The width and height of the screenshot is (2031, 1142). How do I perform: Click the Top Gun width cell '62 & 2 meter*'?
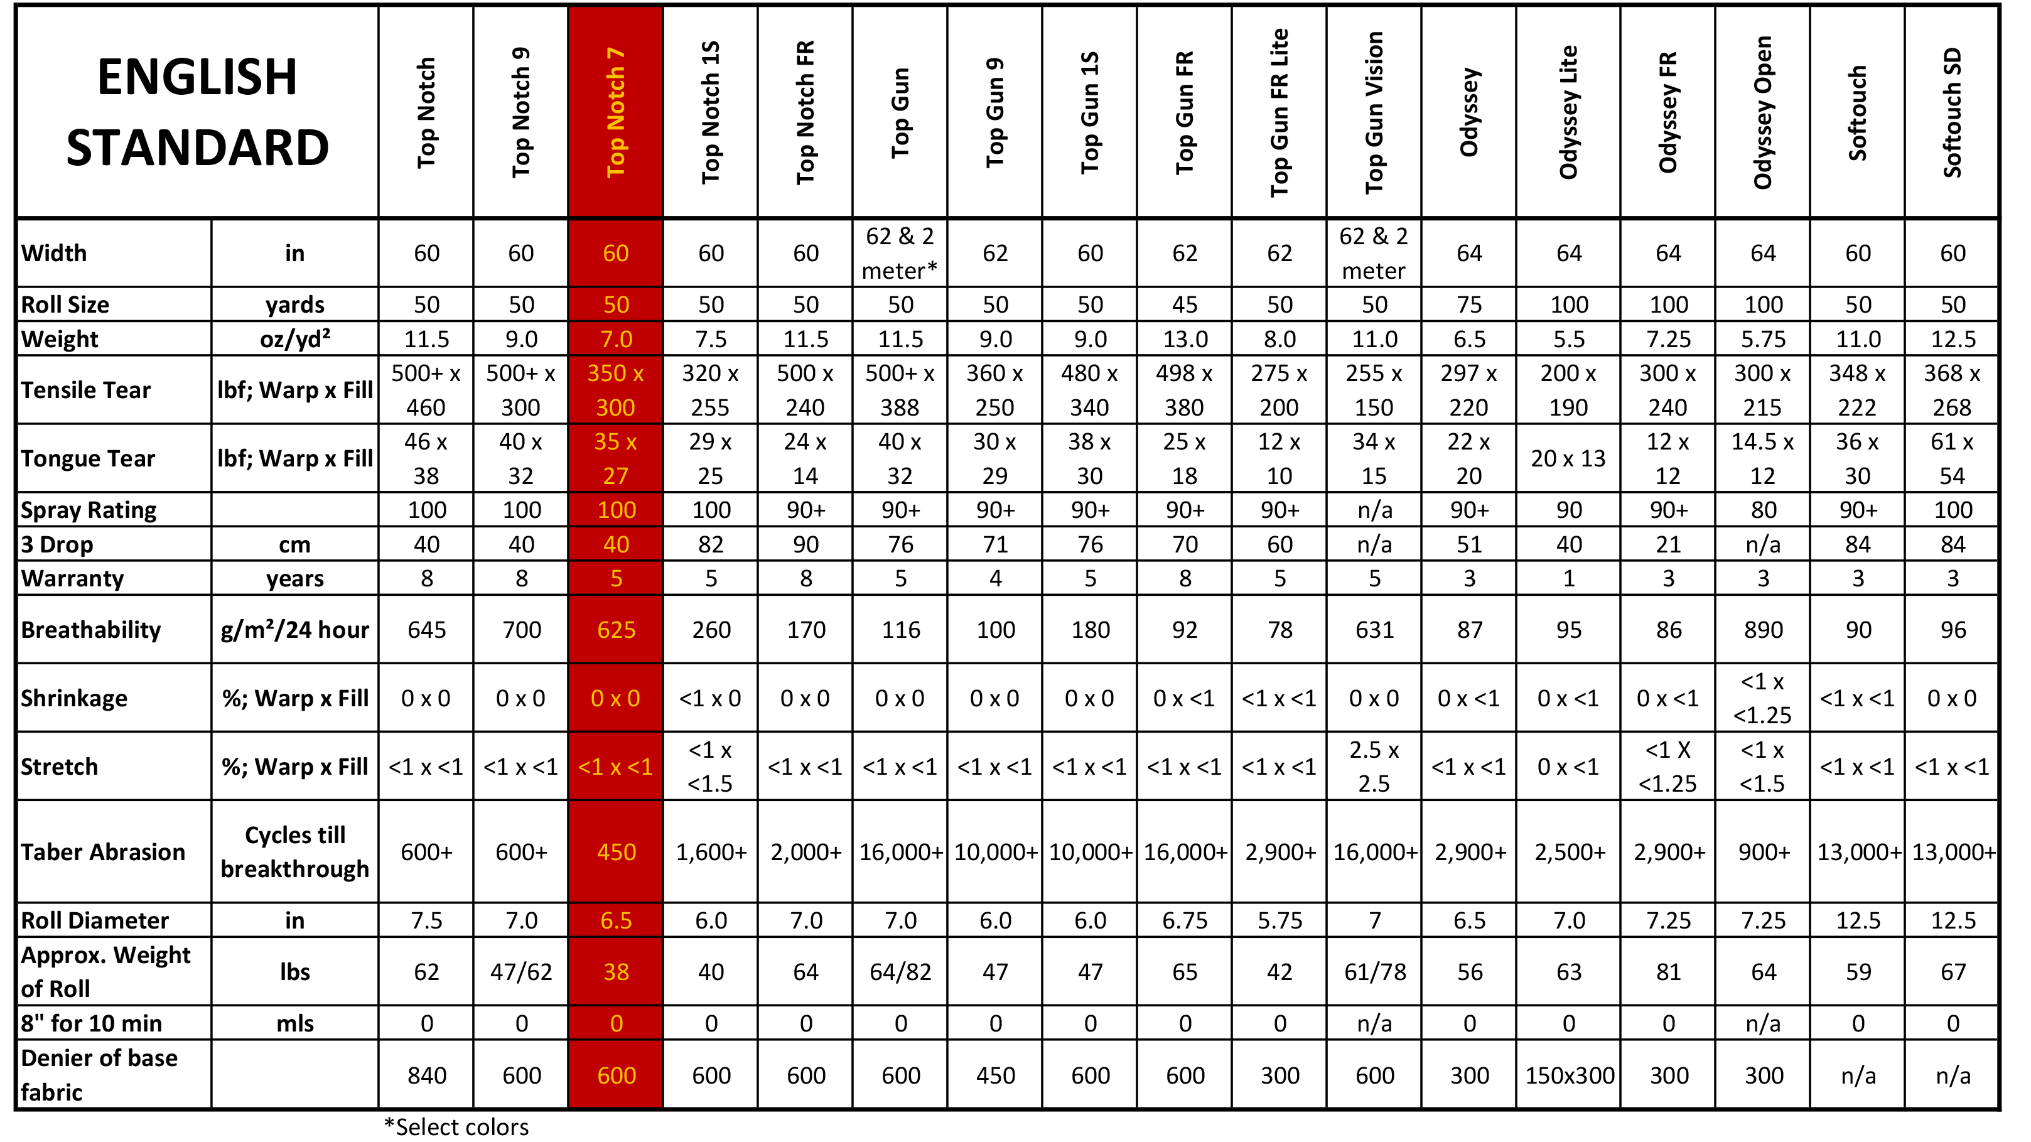[x=900, y=253]
